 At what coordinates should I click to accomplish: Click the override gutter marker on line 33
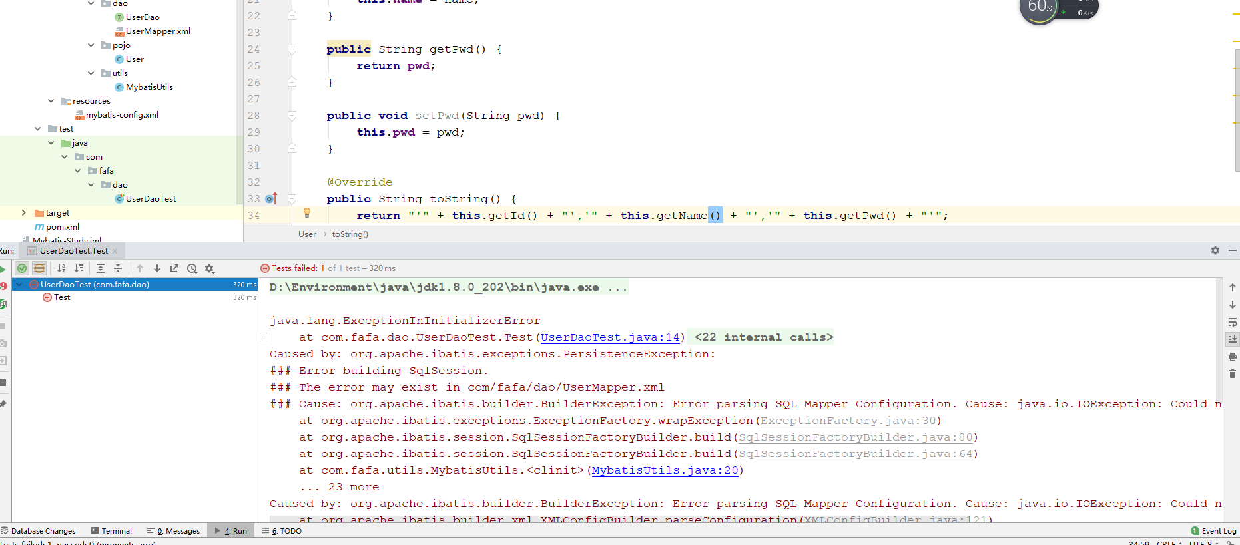[x=271, y=198]
